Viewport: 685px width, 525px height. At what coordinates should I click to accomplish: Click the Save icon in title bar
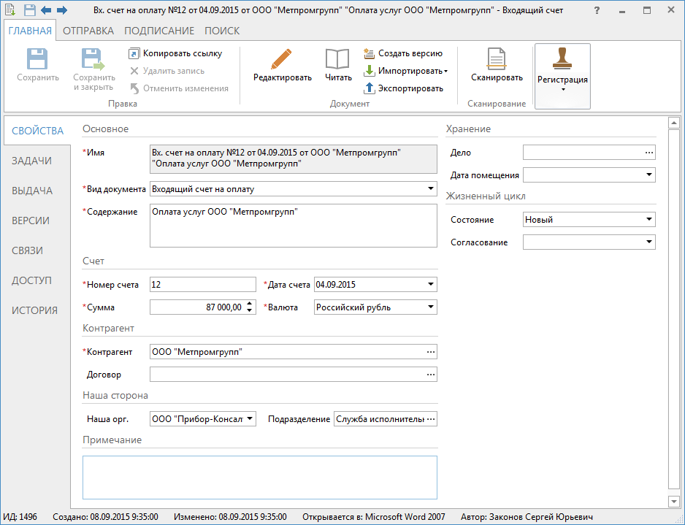29,10
